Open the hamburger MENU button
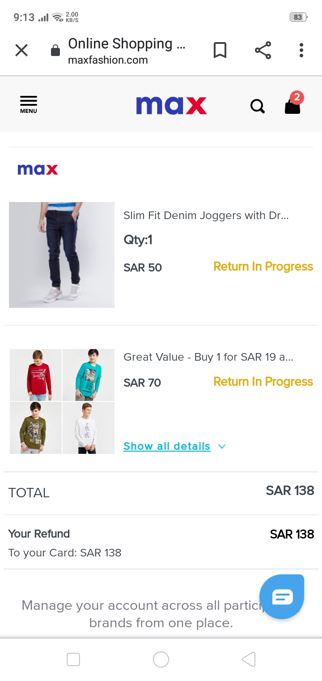Screen dimensions: 322x681 (29, 105)
